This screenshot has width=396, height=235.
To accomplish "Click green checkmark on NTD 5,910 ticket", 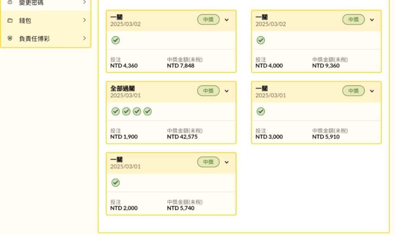I will (x=261, y=111).
